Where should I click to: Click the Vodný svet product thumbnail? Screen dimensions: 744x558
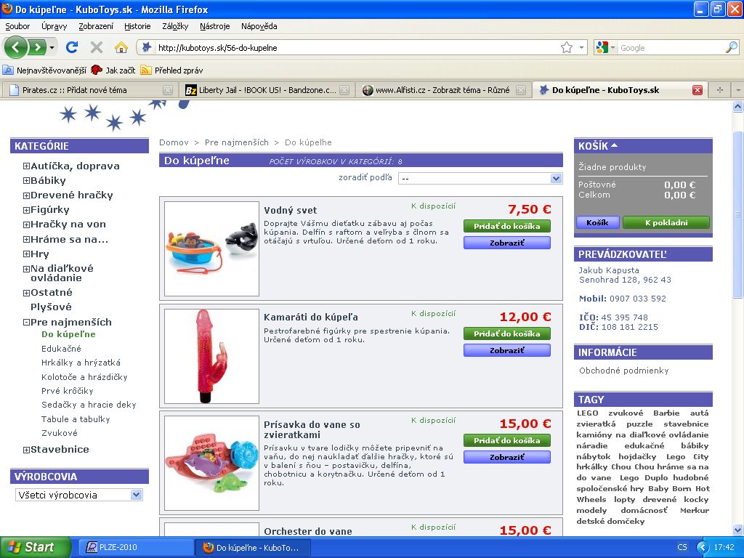point(211,248)
